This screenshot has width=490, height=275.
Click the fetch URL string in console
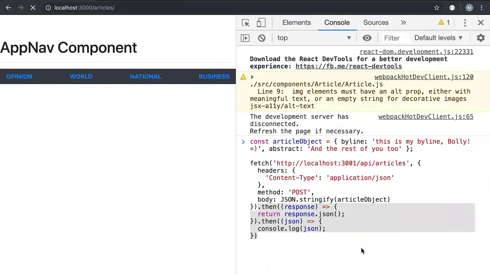[341, 163]
